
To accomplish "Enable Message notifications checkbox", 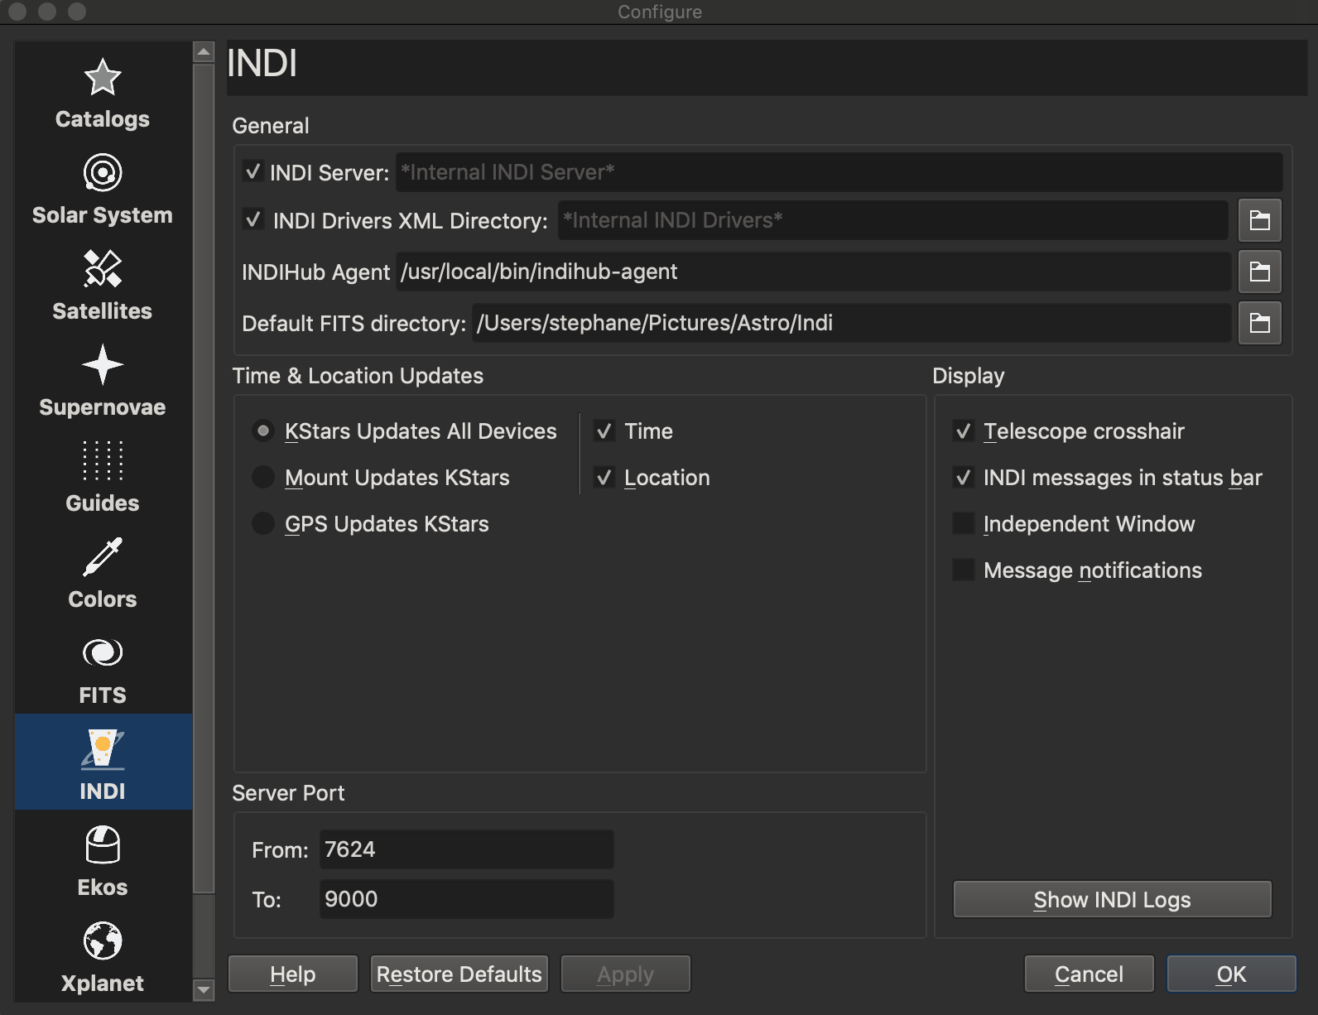I will [x=964, y=570].
